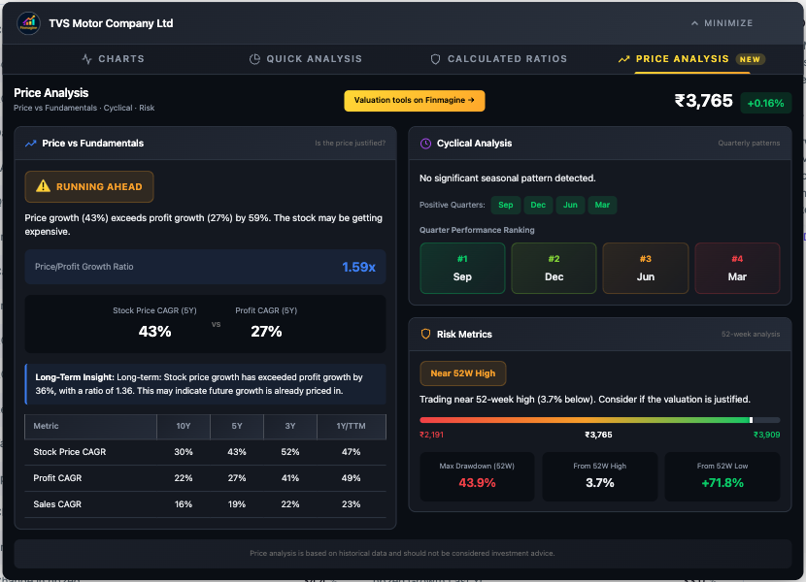Click the ₹3,765 marker on the 52-week range slider
Screen dimensions: 806x582
753,421
